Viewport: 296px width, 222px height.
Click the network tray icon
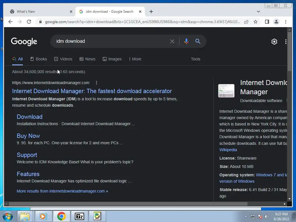[x=253, y=217]
